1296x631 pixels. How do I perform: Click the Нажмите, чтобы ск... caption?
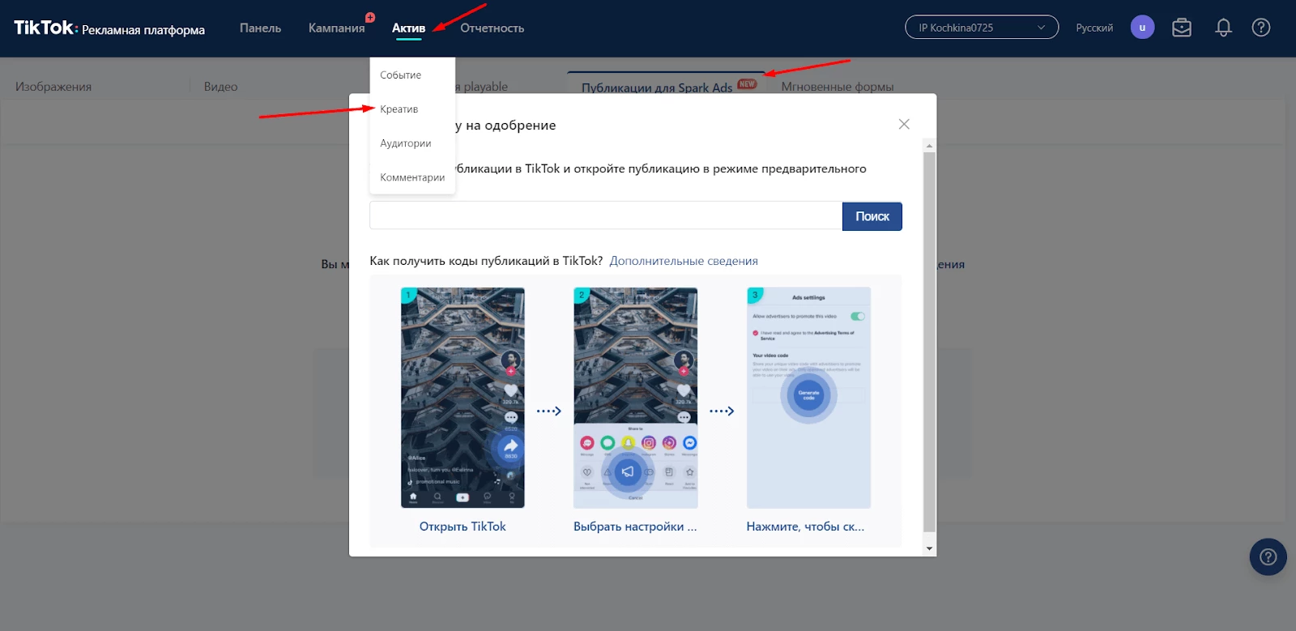pos(805,527)
